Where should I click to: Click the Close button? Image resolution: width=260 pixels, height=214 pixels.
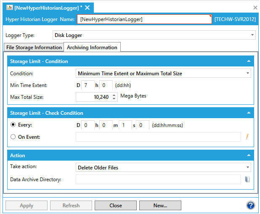click(x=115, y=206)
